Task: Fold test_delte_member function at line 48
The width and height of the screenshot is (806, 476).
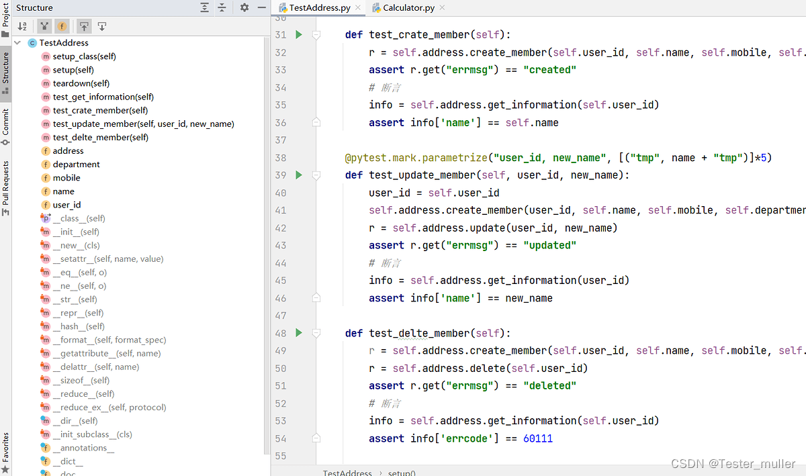Action: click(x=316, y=332)
